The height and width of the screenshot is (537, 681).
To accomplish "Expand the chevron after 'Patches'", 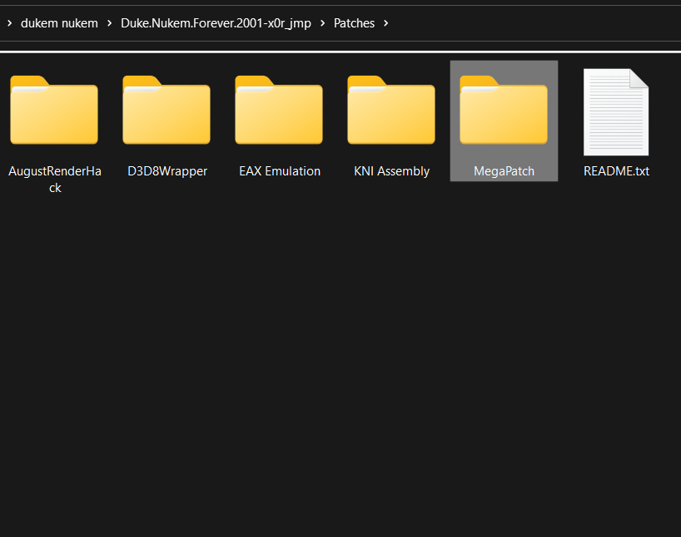I will pyautogui.click(x=385, y=23).
